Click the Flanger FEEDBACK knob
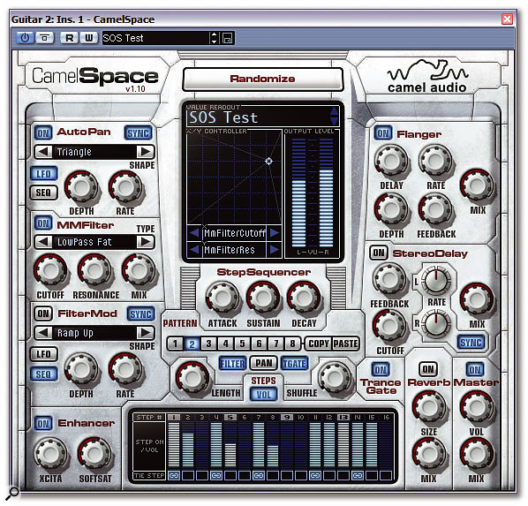This screenshot has height=506, width=528. (436, 209)
